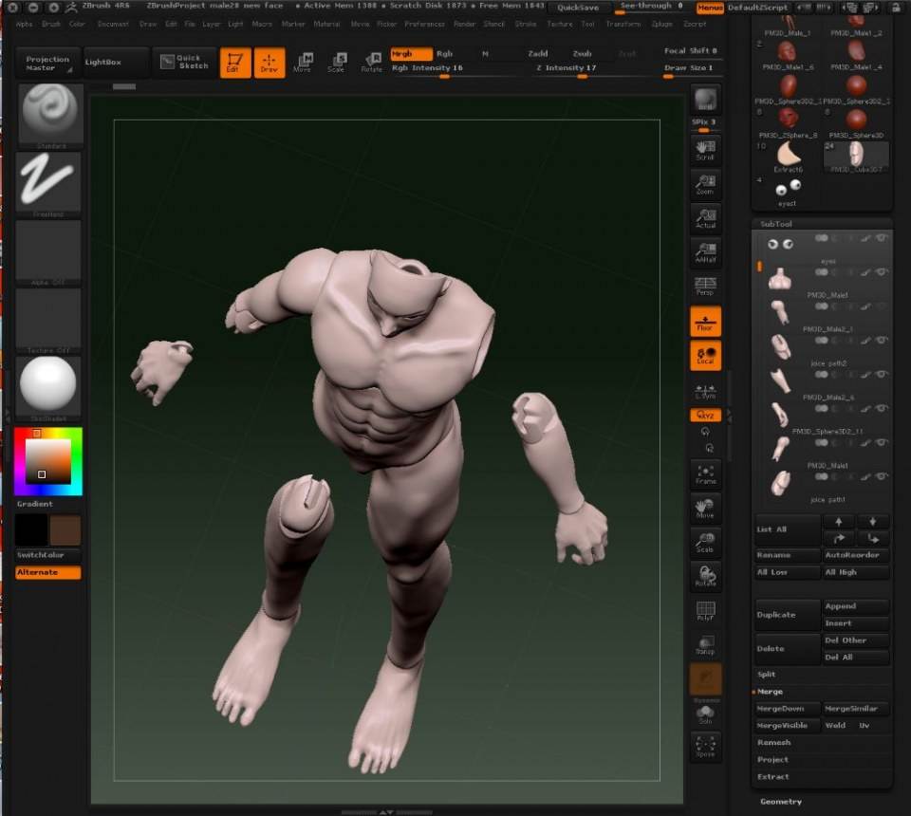Expand the Geometry section
The image size is (911, 816).
pyautogui.click(x=781, y=802)
